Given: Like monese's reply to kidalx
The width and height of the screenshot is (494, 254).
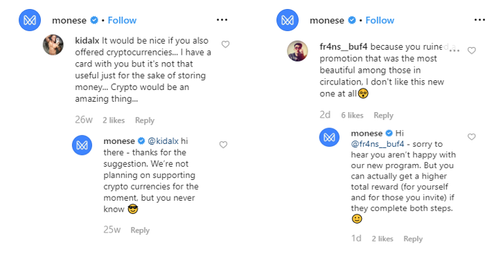Looking at the screenshot, I should 223,145.
